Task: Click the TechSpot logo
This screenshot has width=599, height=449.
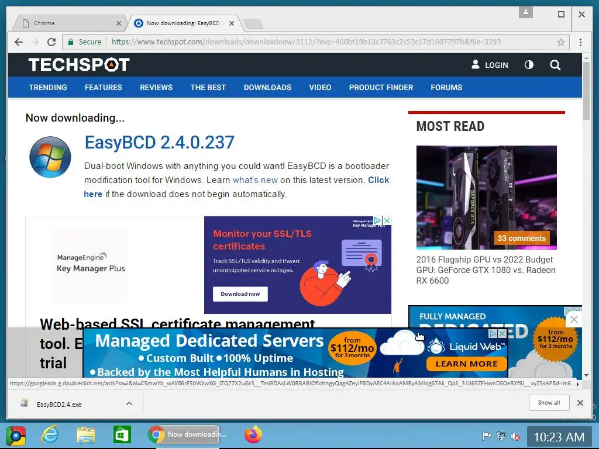Action: point(79,64)
